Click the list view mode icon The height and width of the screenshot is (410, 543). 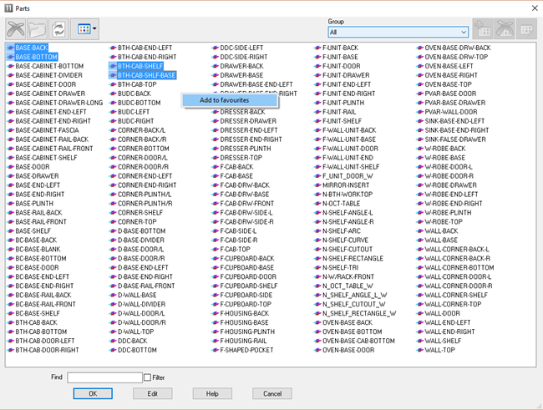81,28
